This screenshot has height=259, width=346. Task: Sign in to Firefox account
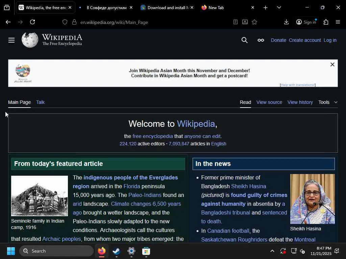coord(306,22)
